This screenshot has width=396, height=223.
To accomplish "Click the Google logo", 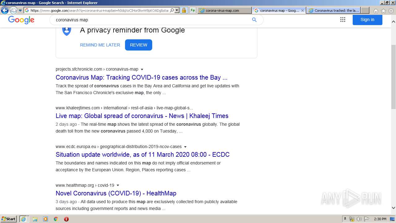I will coord(21,20).
